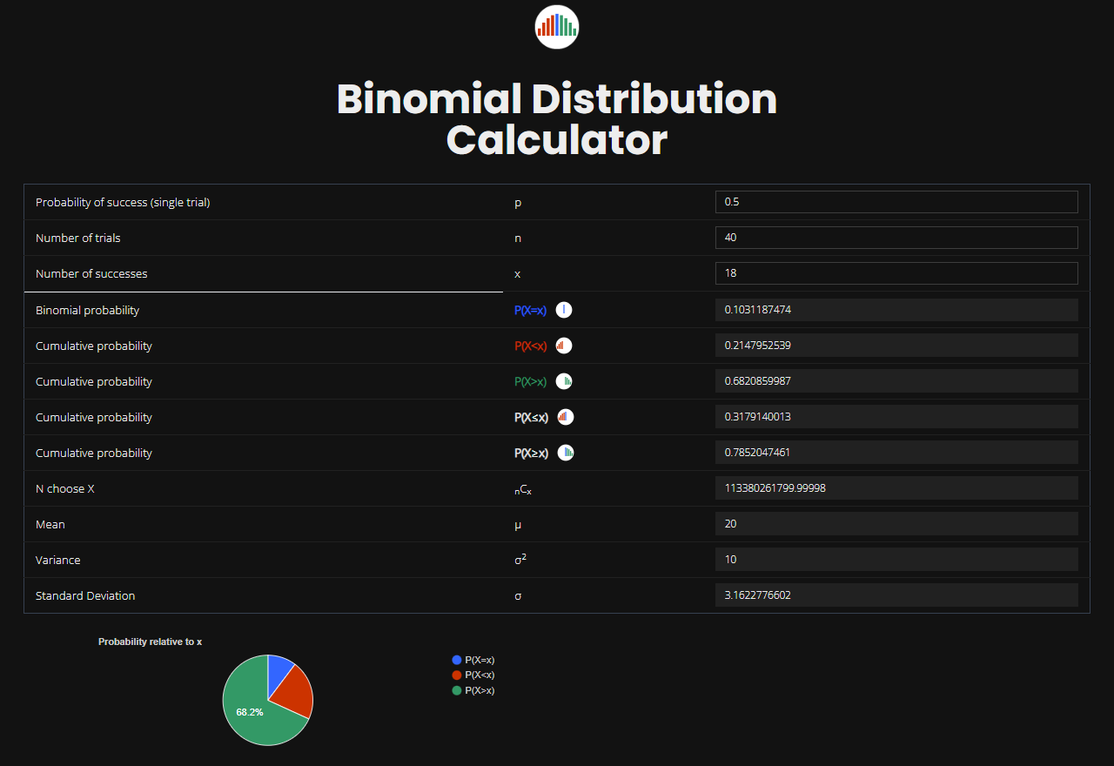
Task: Toggle red P(X<x) legend entry
Action: click(x=473, y=675)
